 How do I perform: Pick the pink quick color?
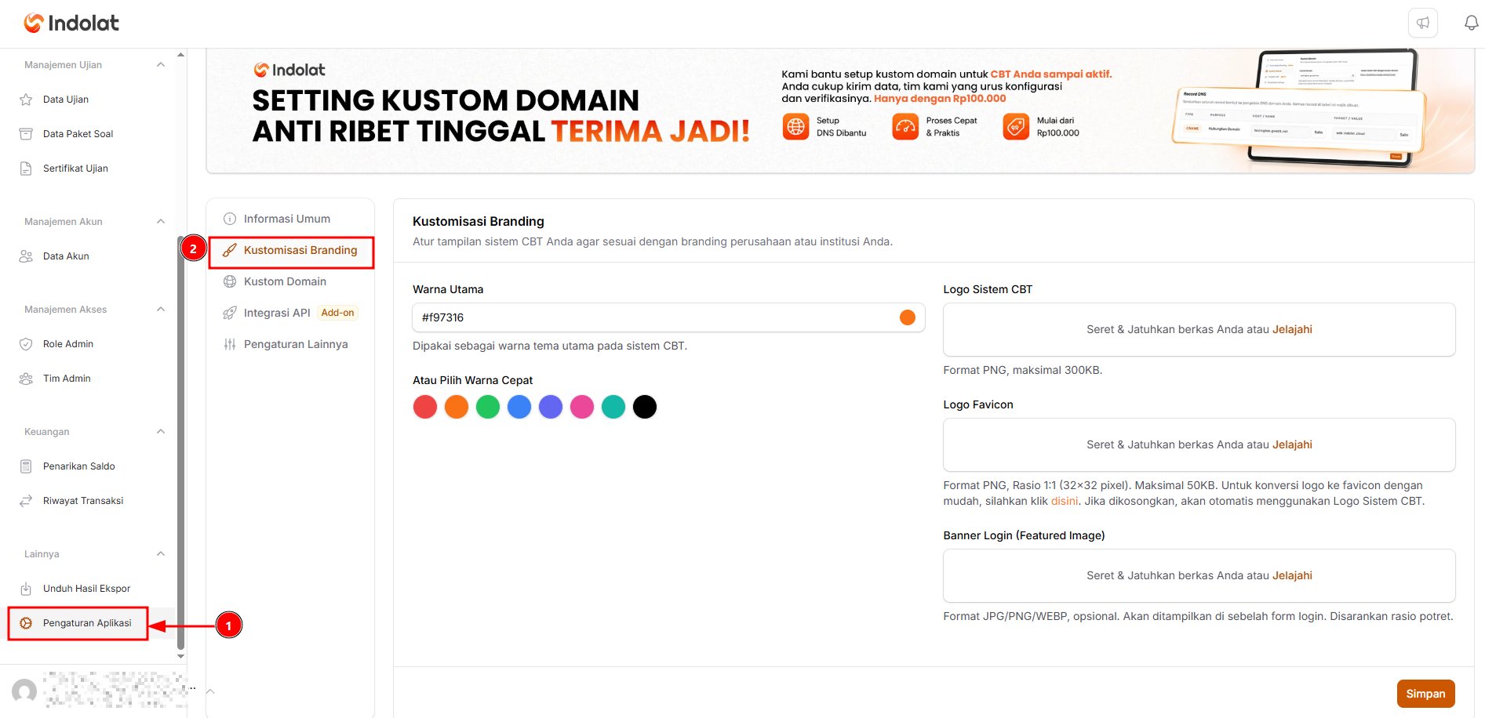point(582,407)
